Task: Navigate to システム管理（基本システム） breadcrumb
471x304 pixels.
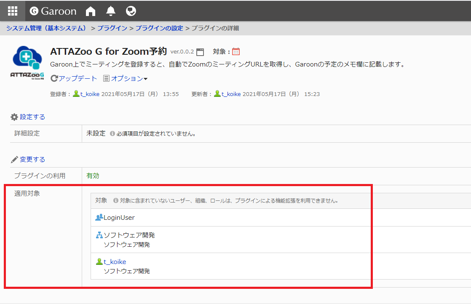Action: 46,28
